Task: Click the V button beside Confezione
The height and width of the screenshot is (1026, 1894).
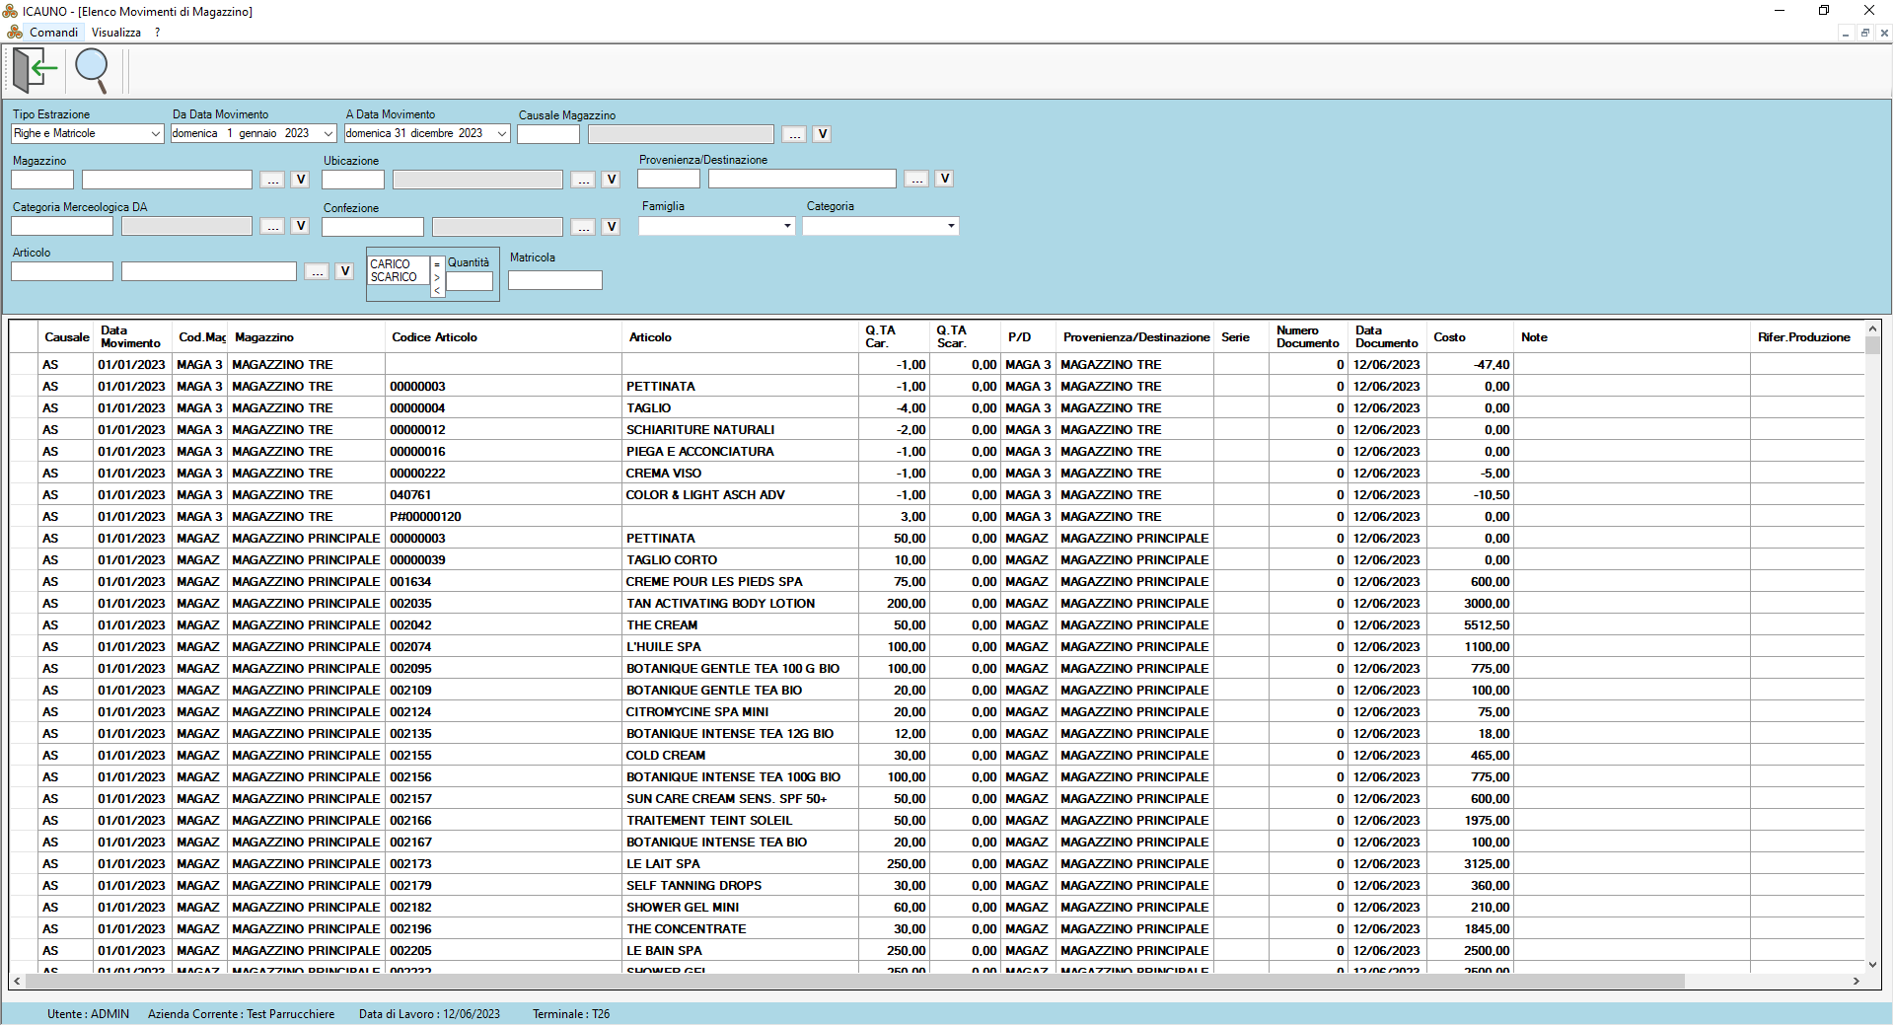Action: click(612, 227)
